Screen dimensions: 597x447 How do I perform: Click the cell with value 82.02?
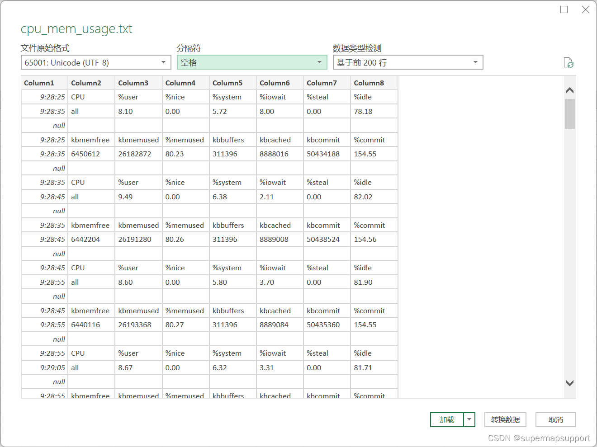pos(374,197)
